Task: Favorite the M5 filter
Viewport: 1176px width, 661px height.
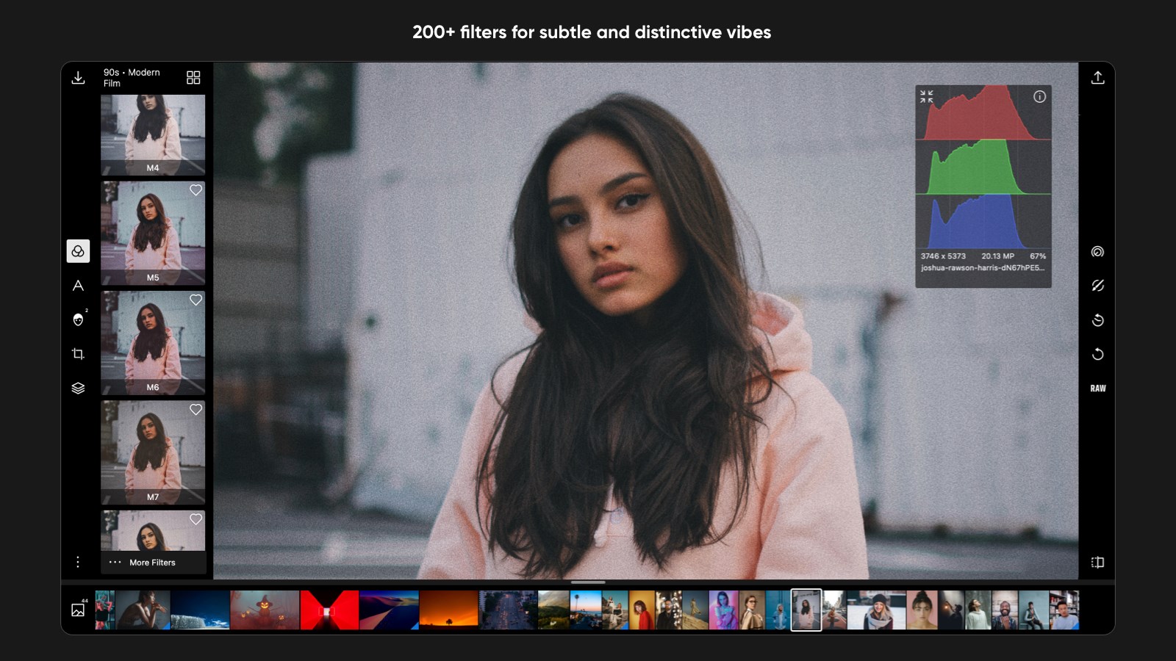Action: click(x=196, y=190)
